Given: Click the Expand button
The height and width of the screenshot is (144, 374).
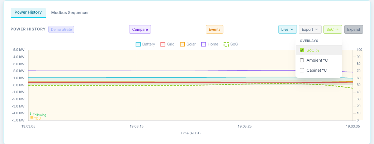Looking at the screenshot, I should tap(354, 29).
